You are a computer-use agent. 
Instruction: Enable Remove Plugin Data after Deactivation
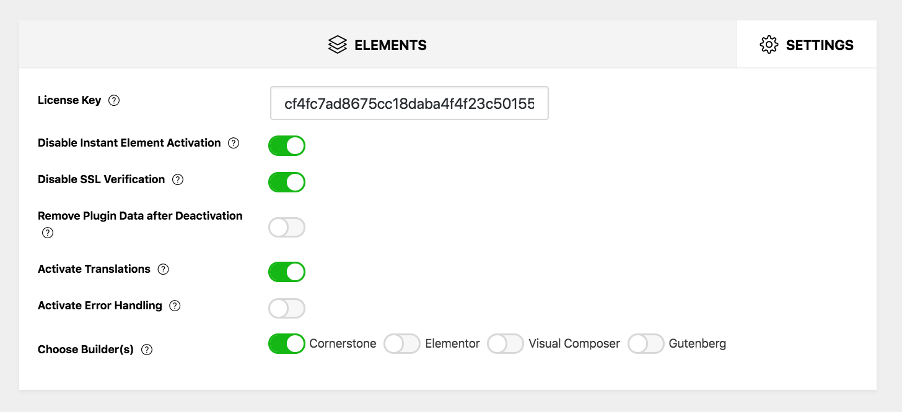287,228
